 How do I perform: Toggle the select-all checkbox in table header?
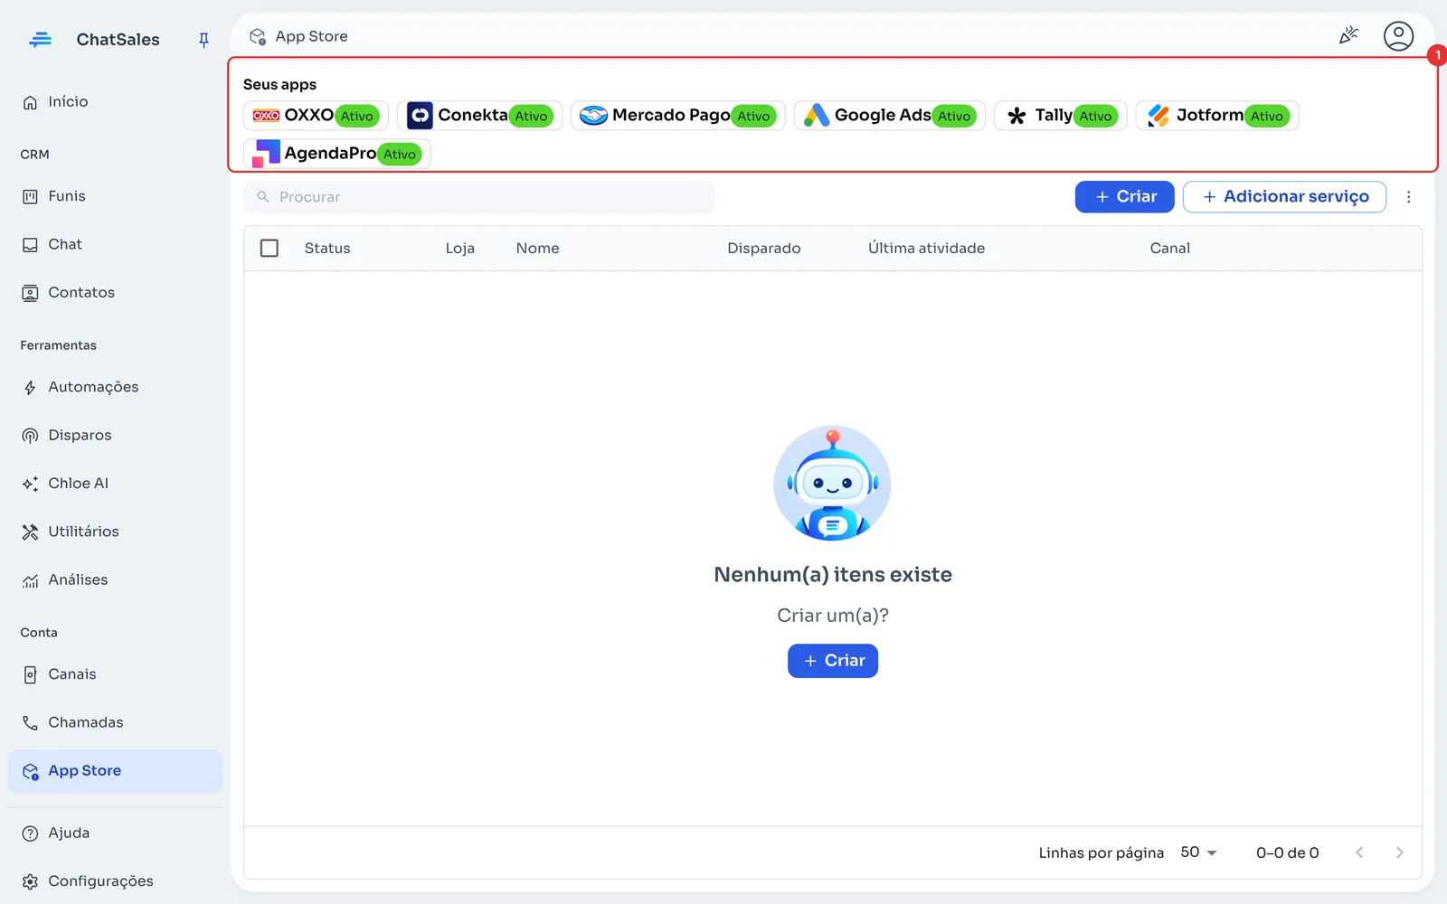pos(270,248)
